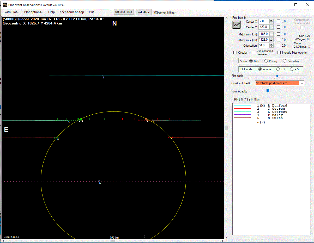Click the Form opacity slider thumb
The image size is (314, 243).
pos(267,91)
